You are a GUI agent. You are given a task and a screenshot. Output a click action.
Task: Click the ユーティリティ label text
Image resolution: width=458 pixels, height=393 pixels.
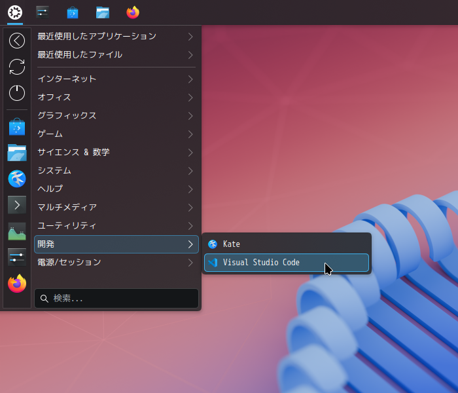(x=67, y=226)
